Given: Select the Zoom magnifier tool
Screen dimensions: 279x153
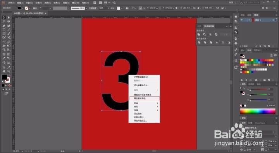Looking at the screenshot, I should [9, 71].
